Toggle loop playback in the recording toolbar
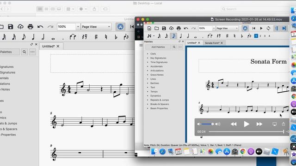 pyautogui.click(x=268, y=28)
